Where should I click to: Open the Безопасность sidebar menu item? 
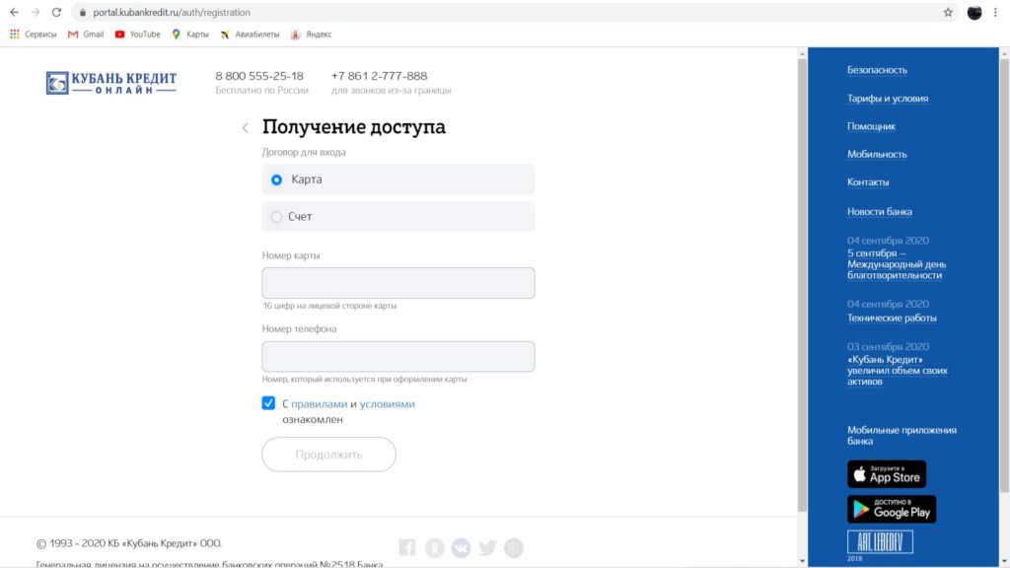(x=877, y=70)
